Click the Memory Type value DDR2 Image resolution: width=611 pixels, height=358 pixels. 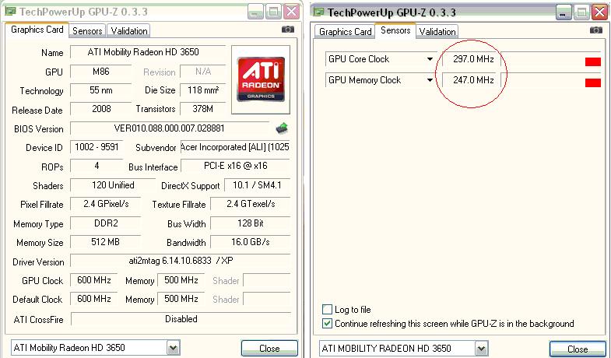click(x=106, y=223)
